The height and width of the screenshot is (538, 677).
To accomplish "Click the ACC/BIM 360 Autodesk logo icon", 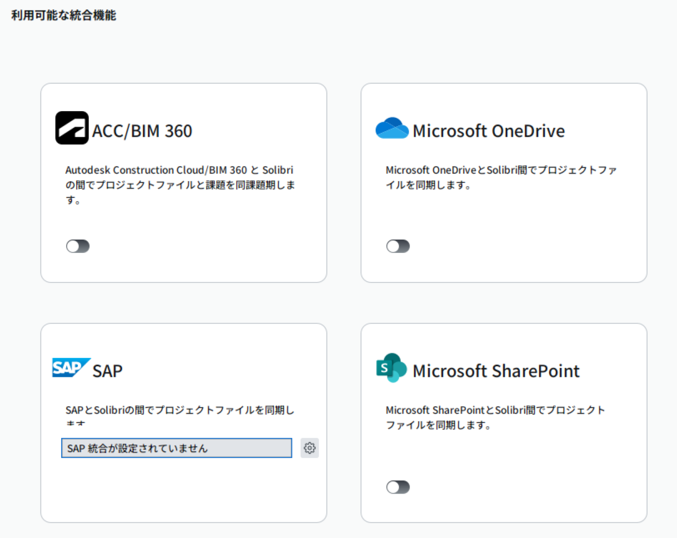I will pos(72,128).
